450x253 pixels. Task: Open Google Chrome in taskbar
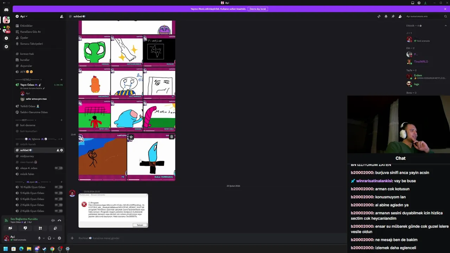click(x=52, y=249)
